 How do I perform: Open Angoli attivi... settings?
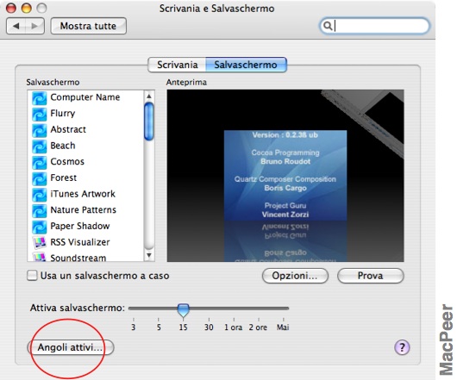[x=70, y=347]
